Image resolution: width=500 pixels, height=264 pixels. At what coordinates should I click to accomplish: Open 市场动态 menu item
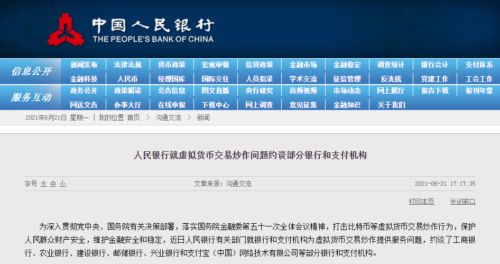(347, 90)
